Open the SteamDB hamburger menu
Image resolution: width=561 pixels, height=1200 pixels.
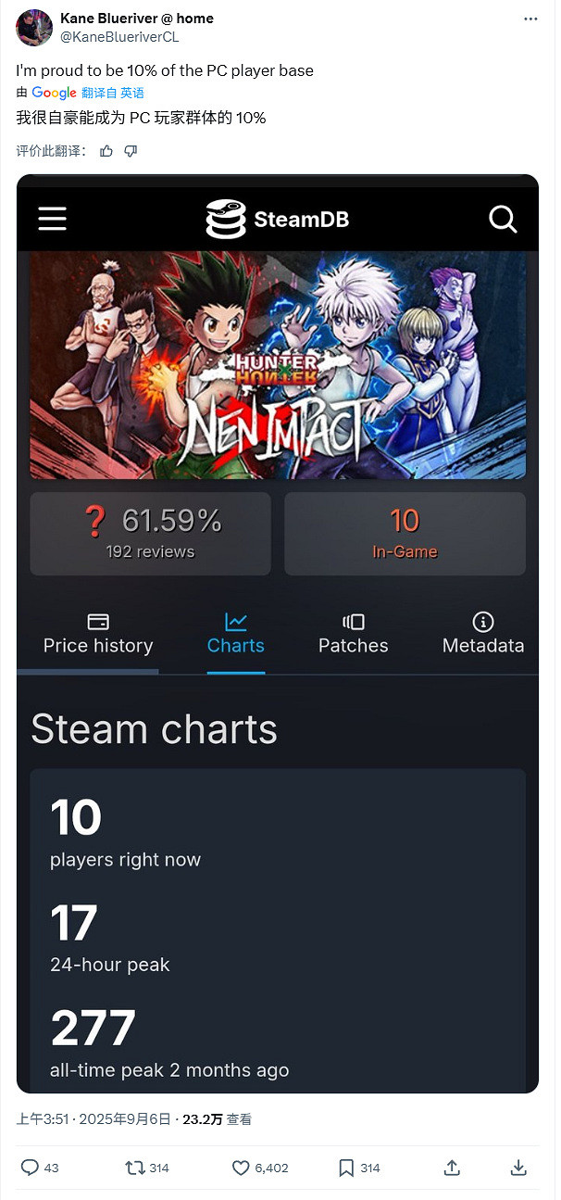(52, 219)
